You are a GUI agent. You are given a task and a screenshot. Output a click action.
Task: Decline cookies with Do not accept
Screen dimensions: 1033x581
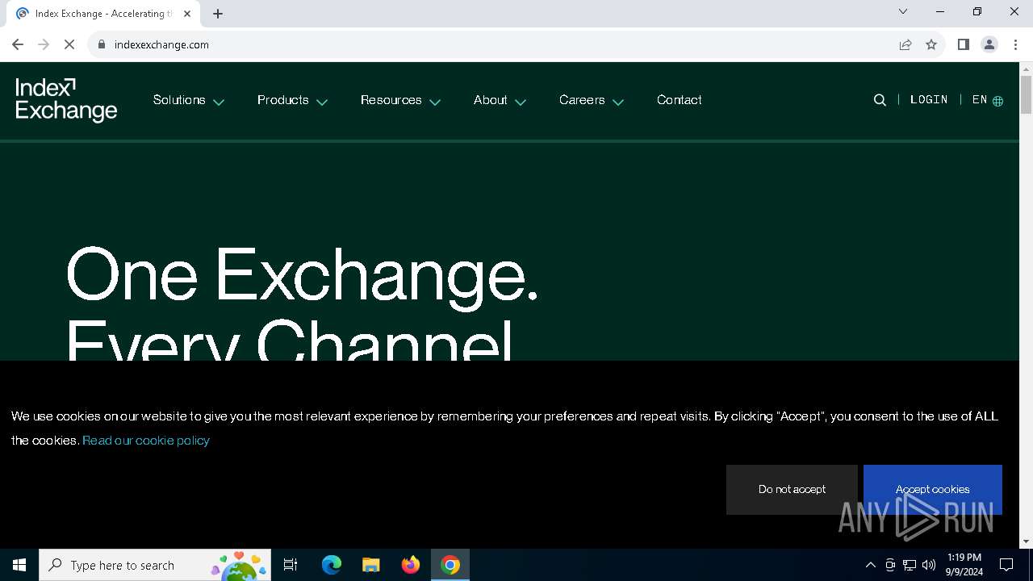[x=792, y=490]
